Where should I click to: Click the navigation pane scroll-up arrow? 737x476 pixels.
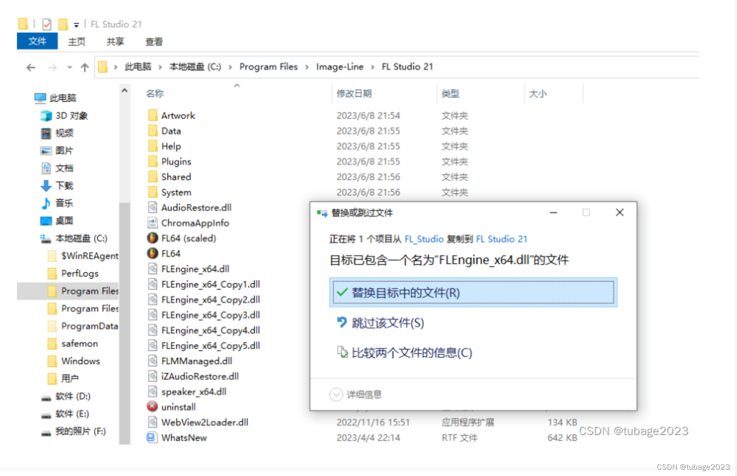(125, 90)
